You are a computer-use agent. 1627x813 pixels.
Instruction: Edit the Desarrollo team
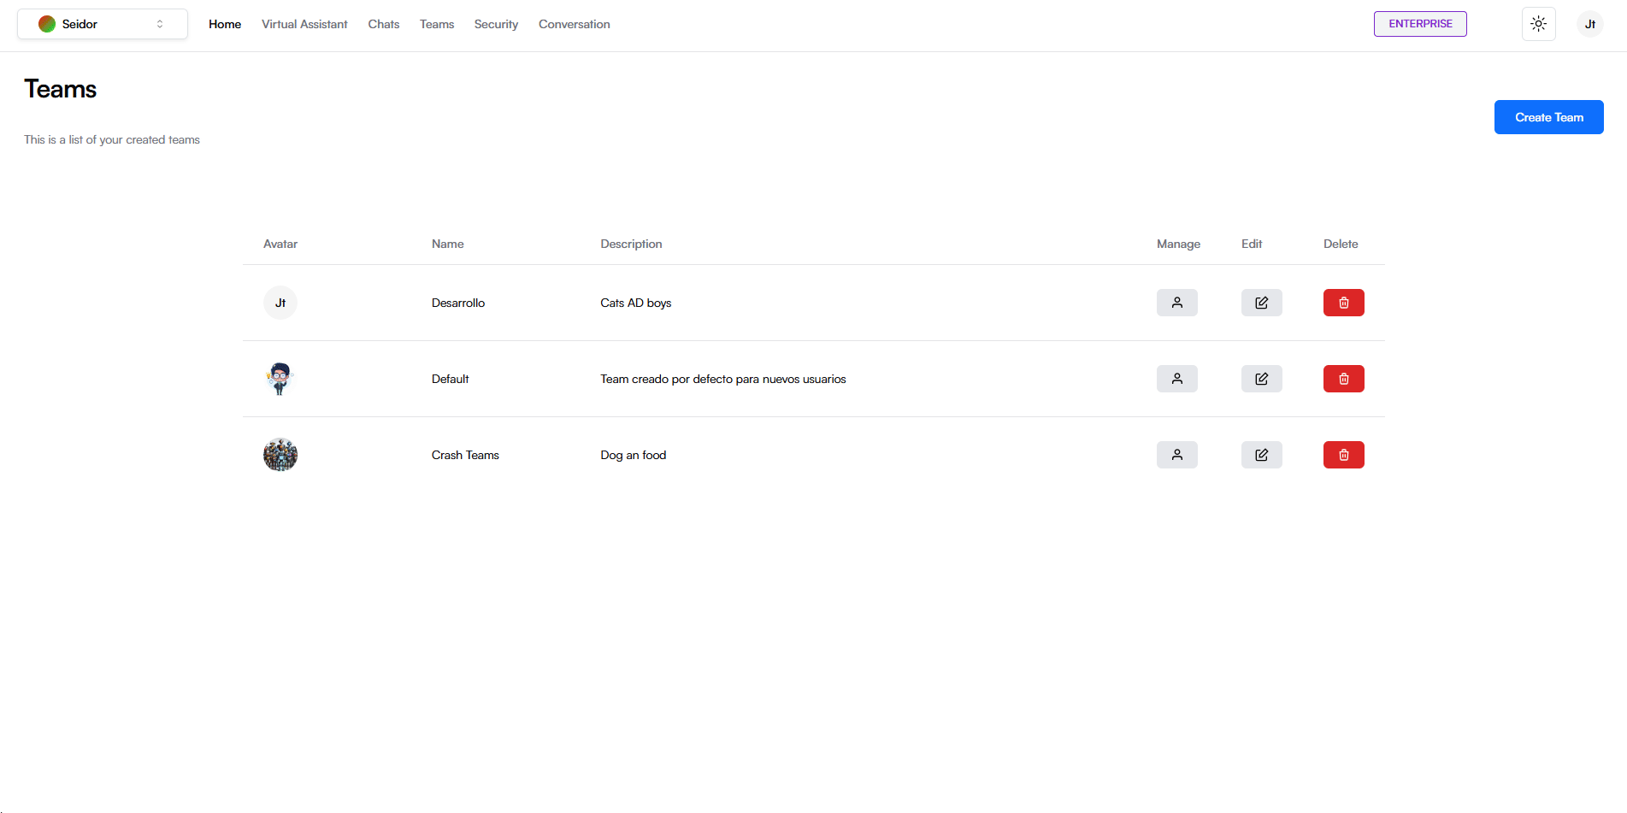(1261, 303)
